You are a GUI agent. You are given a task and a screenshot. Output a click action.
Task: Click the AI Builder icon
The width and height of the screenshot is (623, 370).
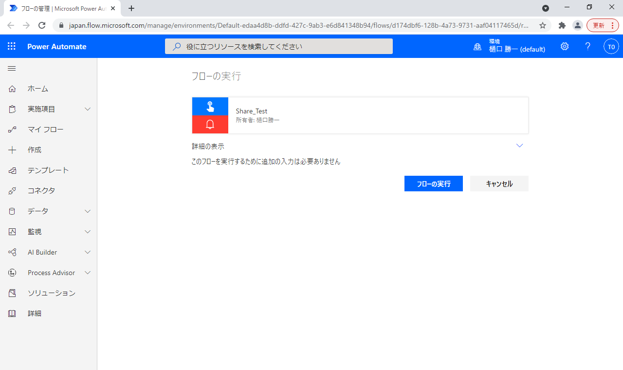click(12, 252)
